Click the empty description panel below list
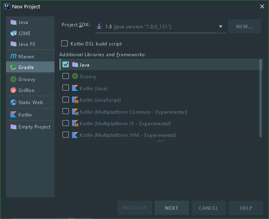The height and width of the screenshot is (219, 269). click(161, 170)
